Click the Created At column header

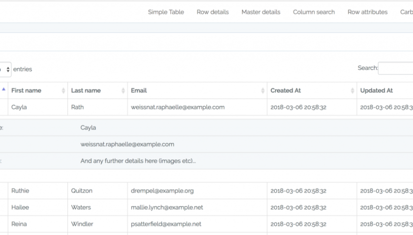pyautogui.click(x=312, y=91)
